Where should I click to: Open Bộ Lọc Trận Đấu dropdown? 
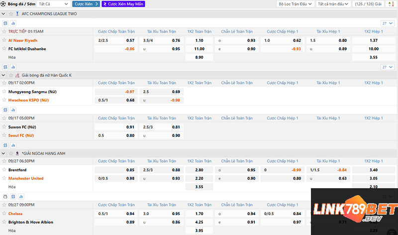[x=295, y=4]
